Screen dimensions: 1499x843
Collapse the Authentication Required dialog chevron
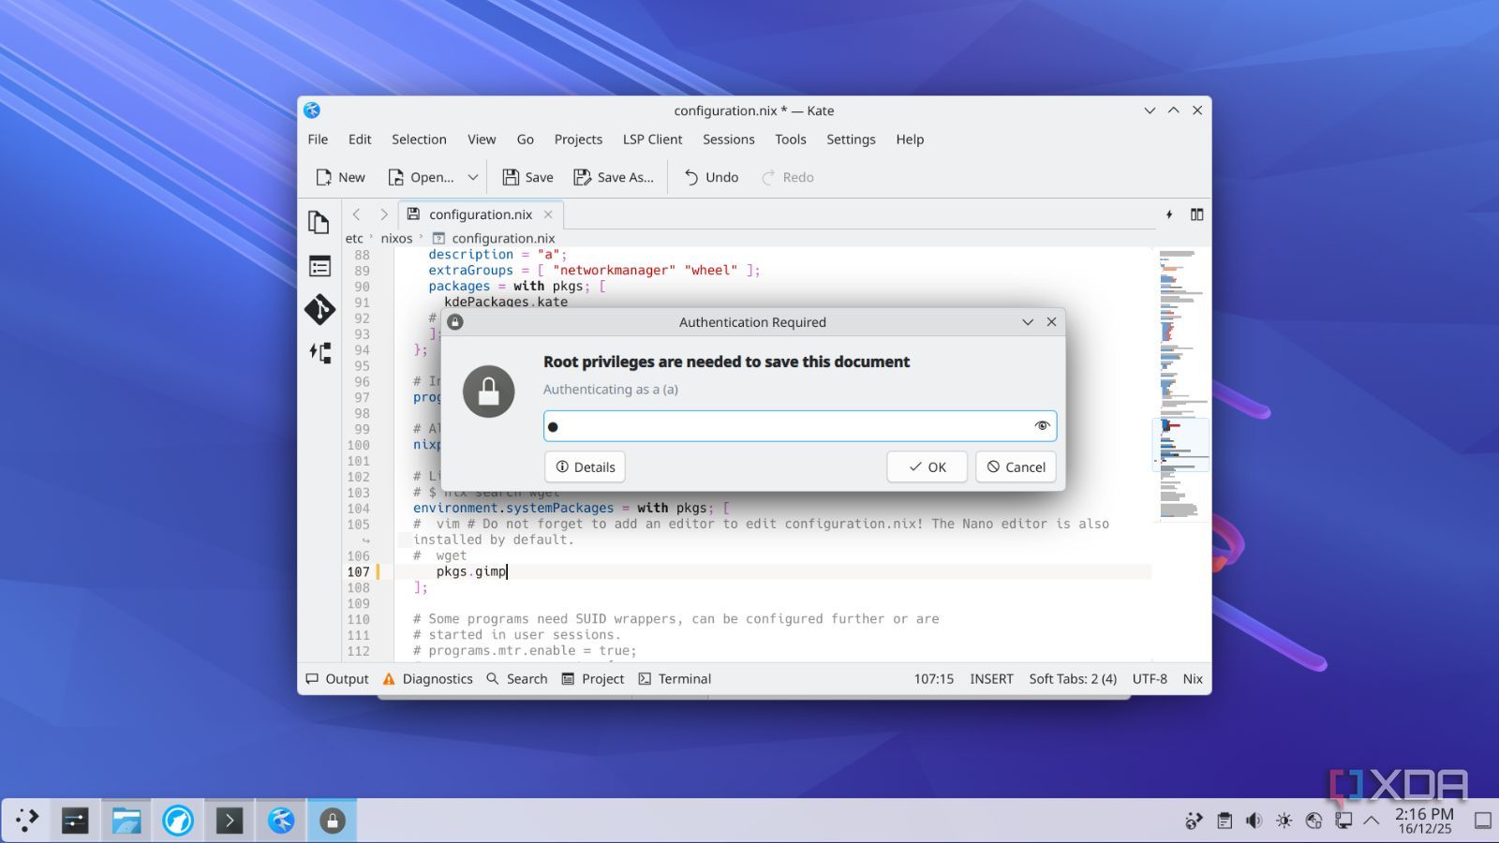pos(1028,322)
